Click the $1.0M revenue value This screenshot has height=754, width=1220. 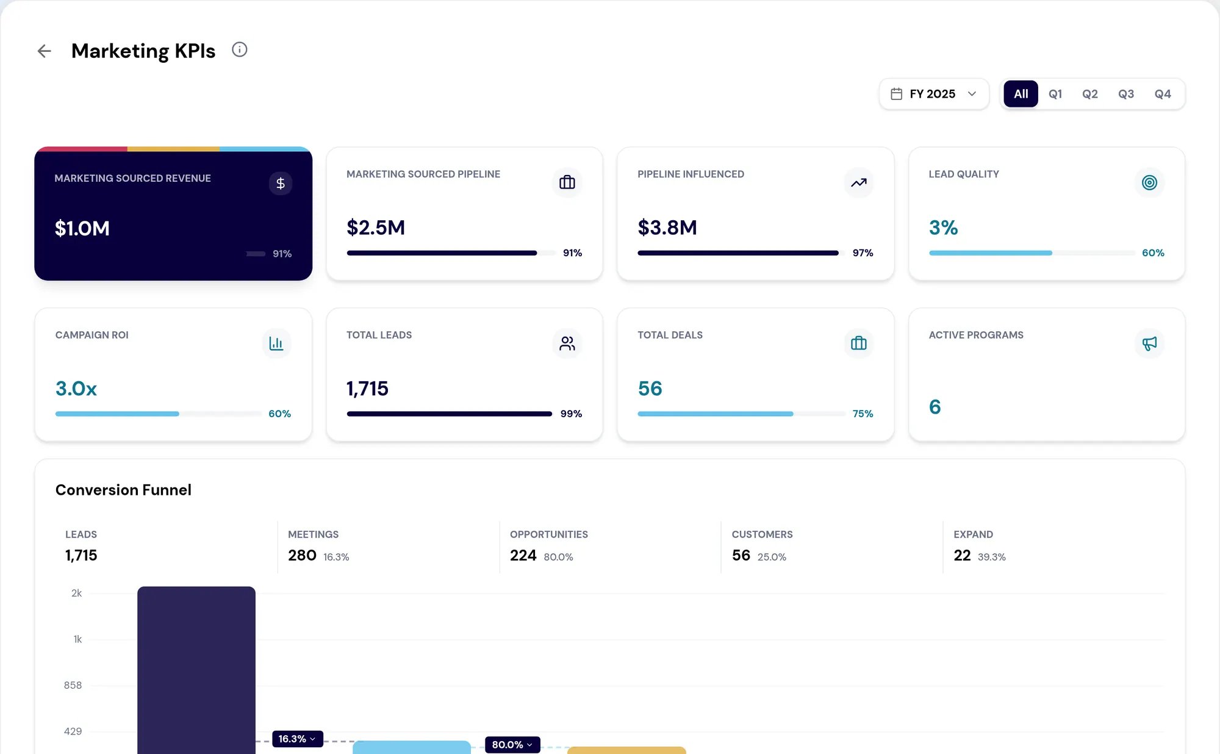pyautogui.click(x=82, y=229)
